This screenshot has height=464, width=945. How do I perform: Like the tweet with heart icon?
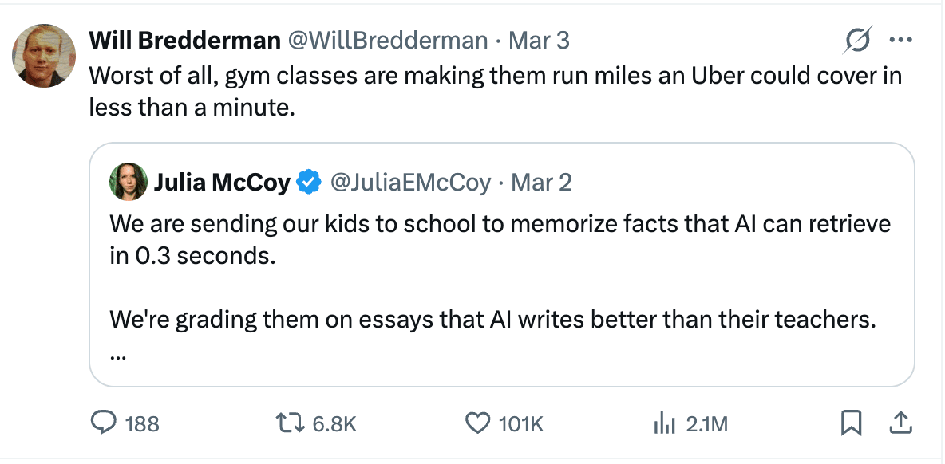tap(477, 423)
